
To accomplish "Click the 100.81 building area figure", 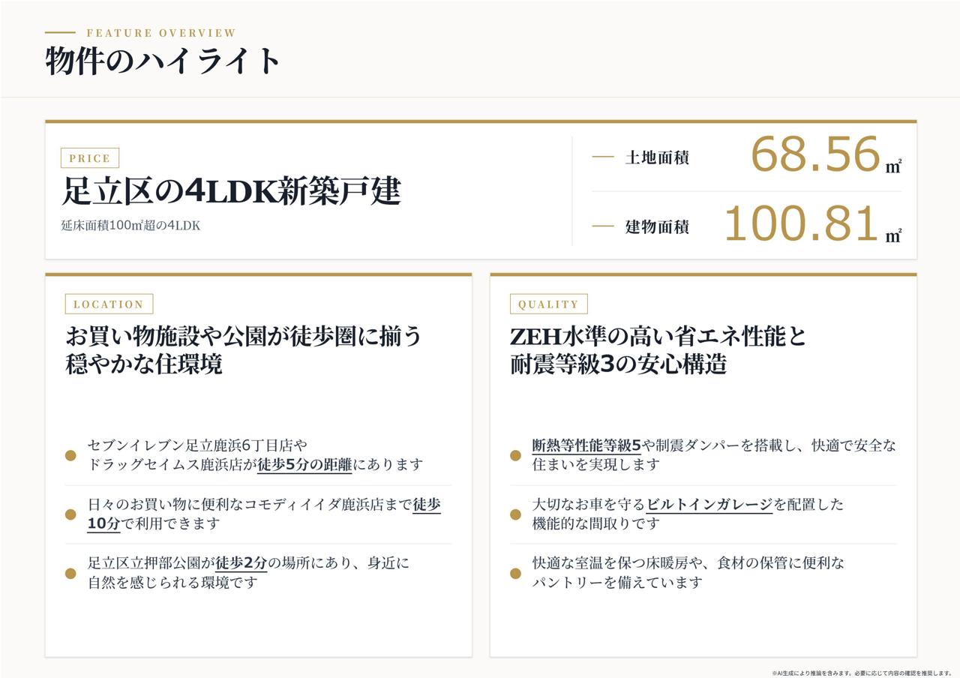I will click(801, 223).
